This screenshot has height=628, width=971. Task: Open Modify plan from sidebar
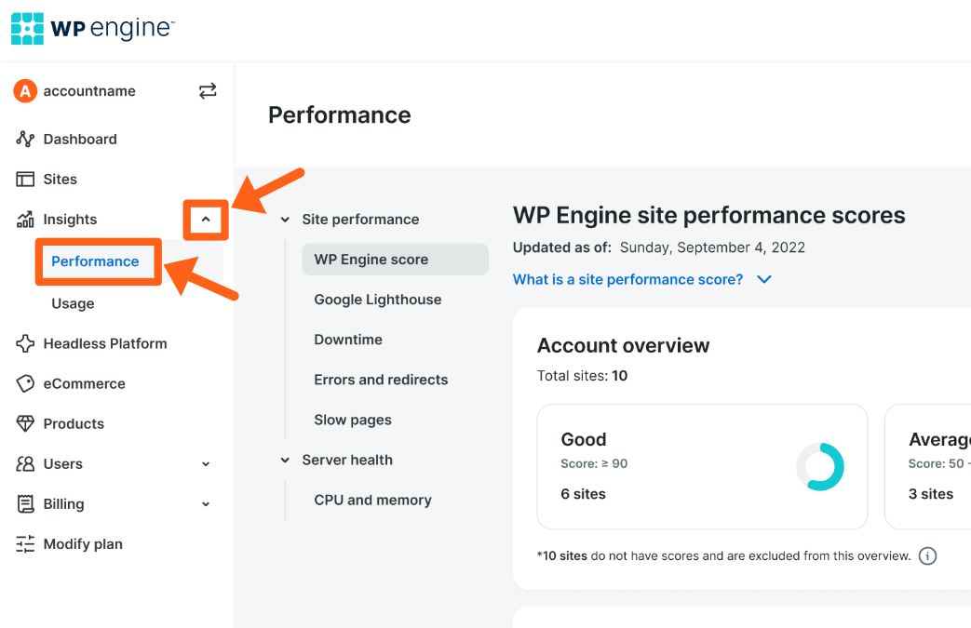82,544
